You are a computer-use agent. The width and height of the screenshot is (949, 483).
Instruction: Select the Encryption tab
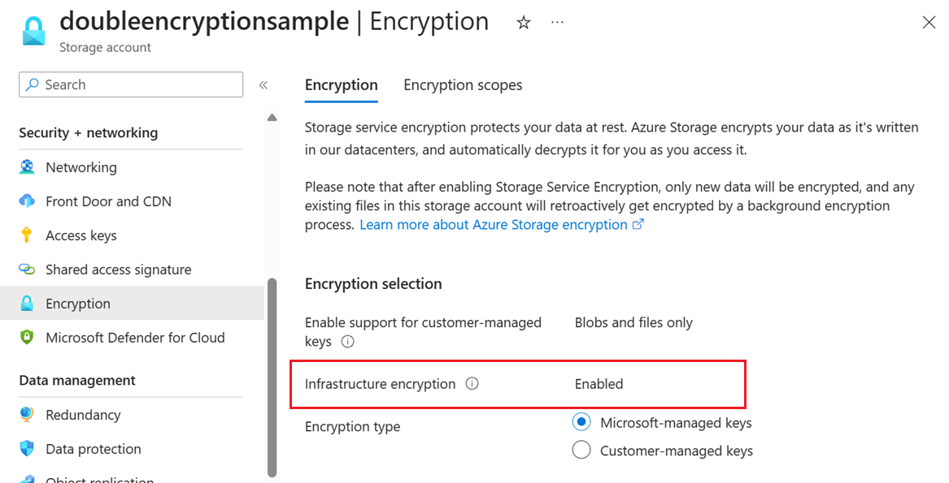[x=341, y=84]
